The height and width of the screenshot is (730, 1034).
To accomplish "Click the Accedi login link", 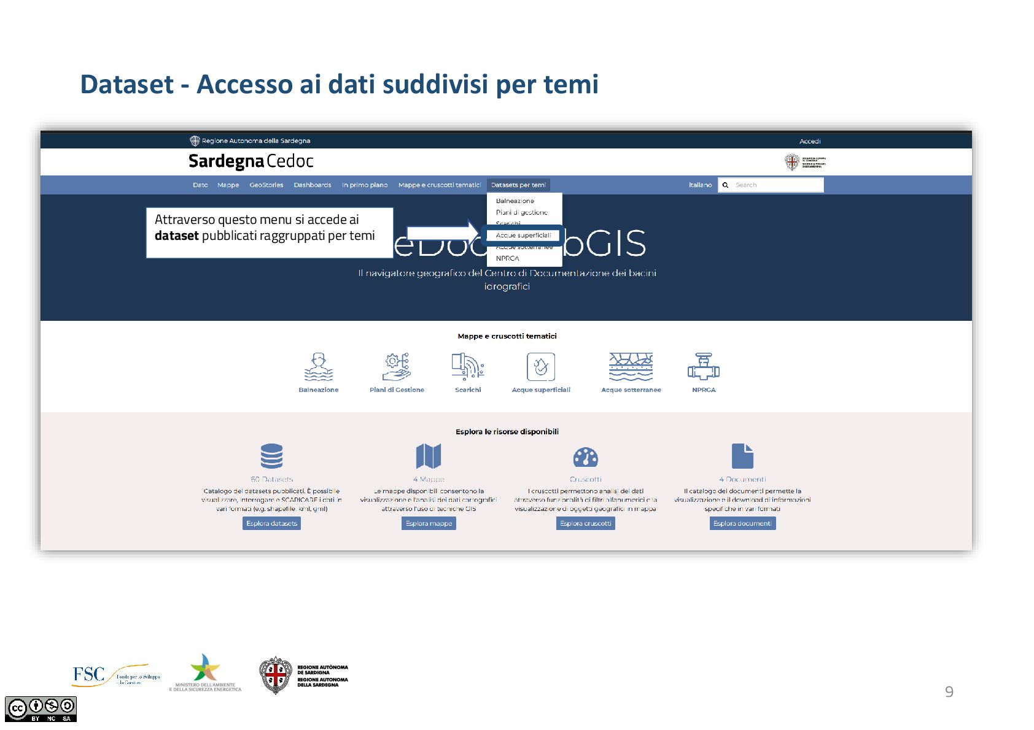I will point(810,141).
